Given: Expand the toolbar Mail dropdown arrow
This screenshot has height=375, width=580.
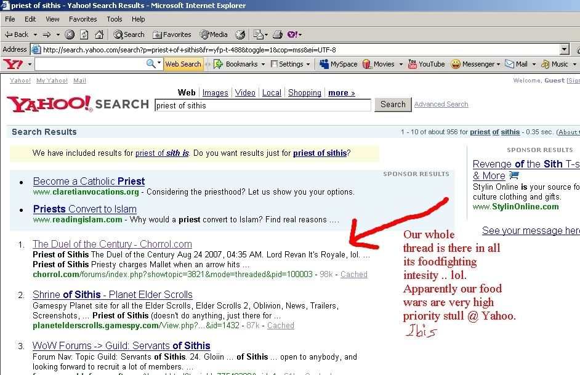Looking at the screenshot, I should 534,65.
